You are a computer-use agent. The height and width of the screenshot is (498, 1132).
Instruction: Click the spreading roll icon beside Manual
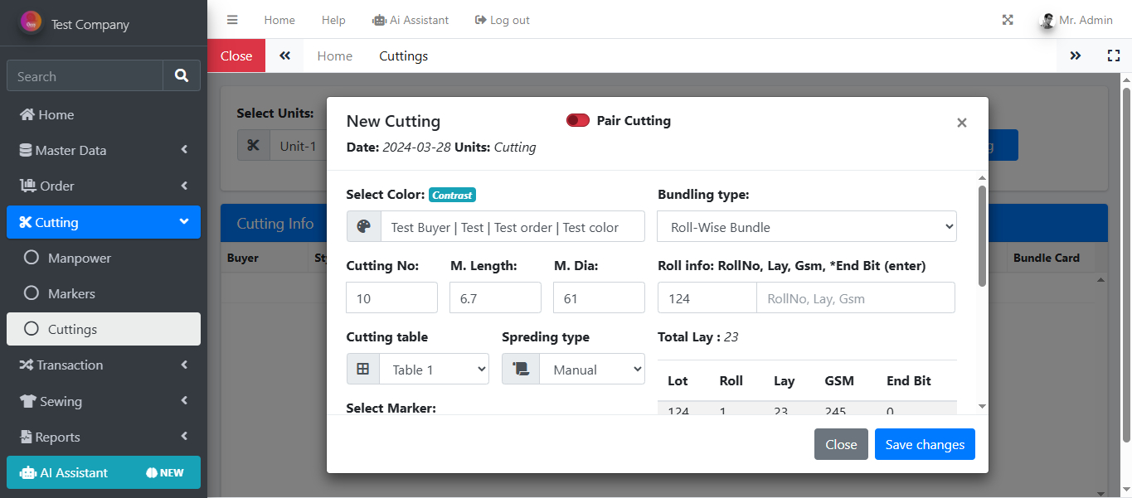(521, 370)
